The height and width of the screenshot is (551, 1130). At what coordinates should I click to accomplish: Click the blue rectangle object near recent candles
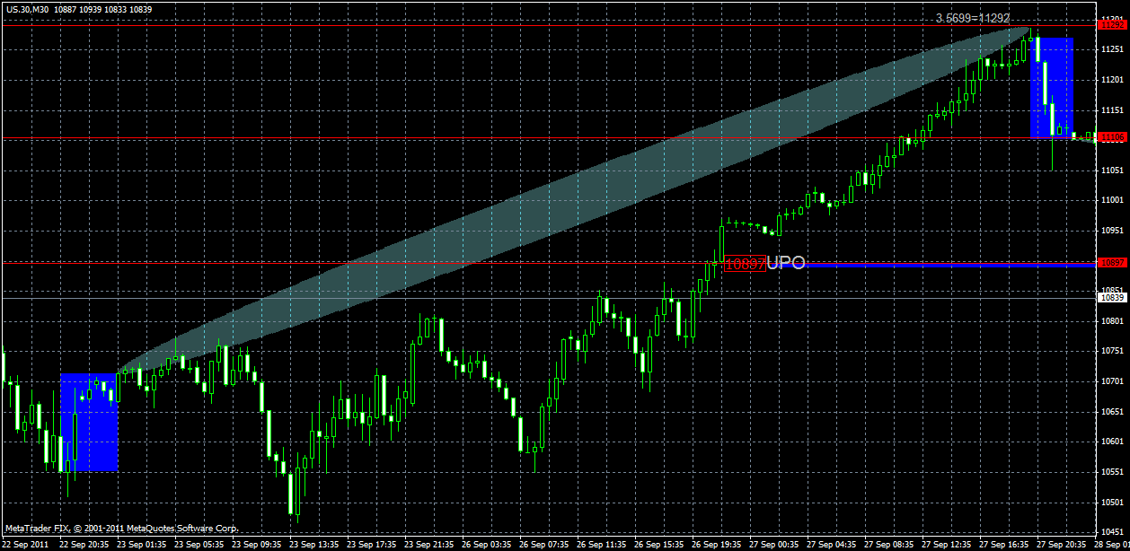point(1053,85)
